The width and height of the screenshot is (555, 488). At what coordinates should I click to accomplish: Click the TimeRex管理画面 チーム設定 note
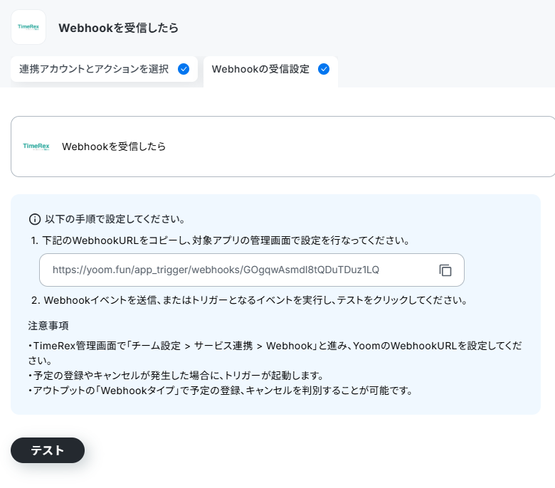pos(275,353)
